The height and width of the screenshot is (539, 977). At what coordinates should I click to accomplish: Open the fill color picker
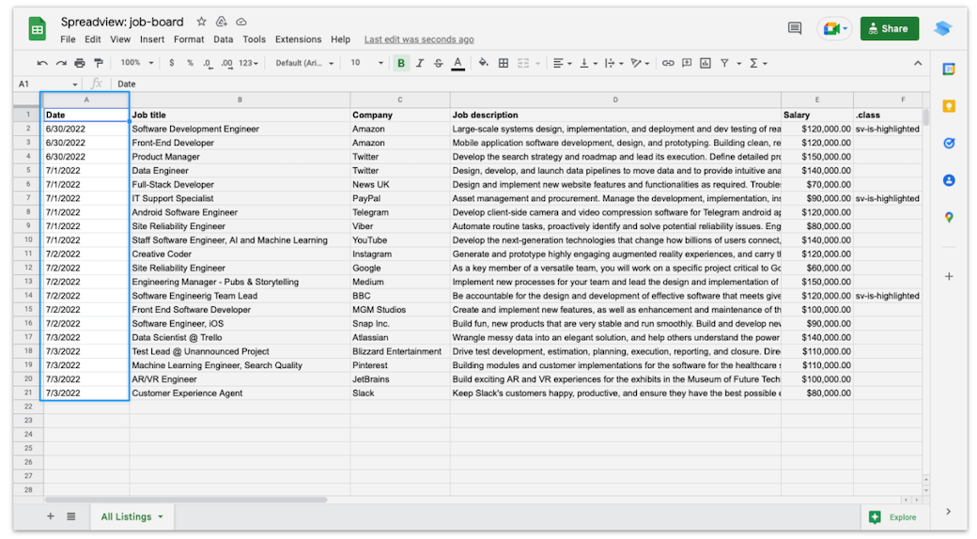coord(483,63)
